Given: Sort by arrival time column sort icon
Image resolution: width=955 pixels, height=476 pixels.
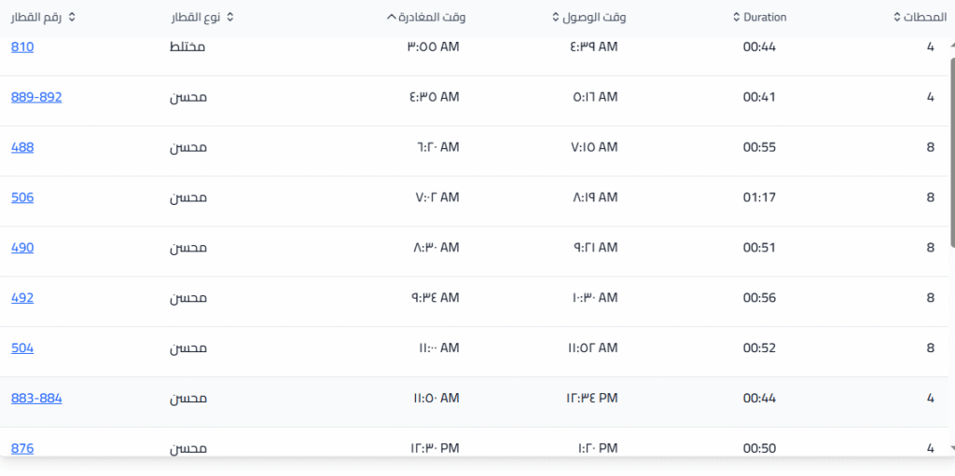Looking at the screenshot, I should [556, 18].
